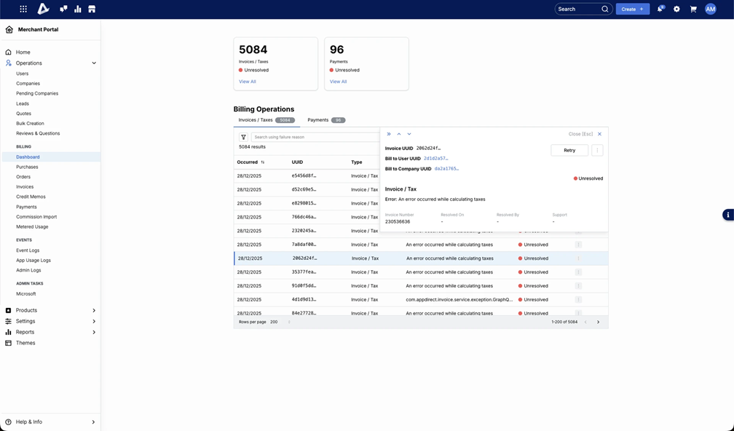The image size is (734, 431).
Task: Click the failure reason search field
Action: pyautogui.click(x=313, y=137)
